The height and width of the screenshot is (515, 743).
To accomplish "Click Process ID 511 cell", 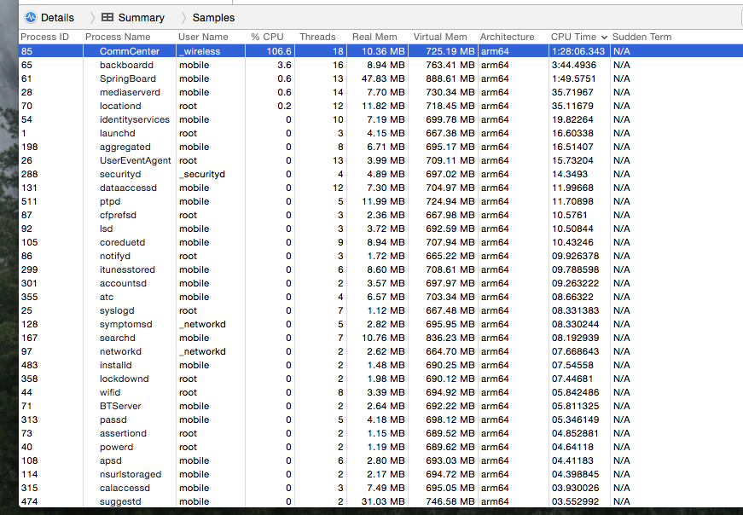I will click(29, 201).
